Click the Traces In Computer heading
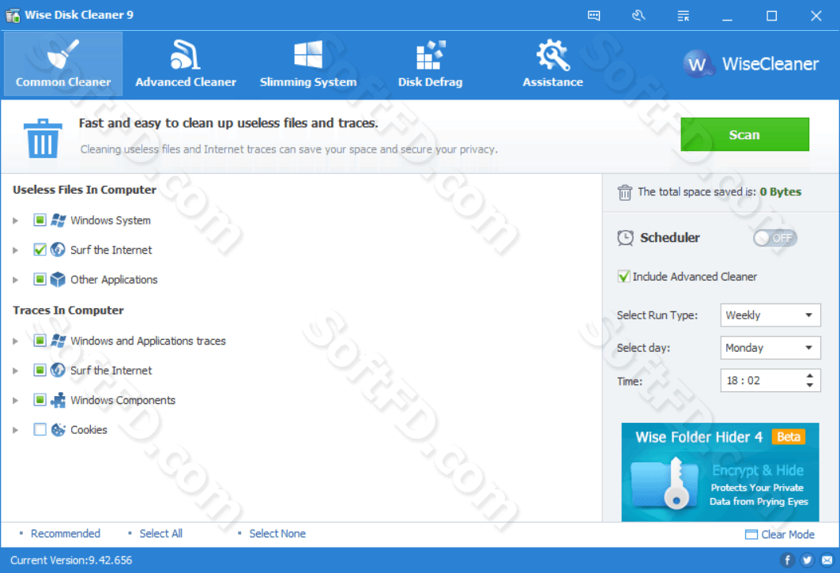Image resolution: width=840 pixels, height=573 pixels. (68, 311)
